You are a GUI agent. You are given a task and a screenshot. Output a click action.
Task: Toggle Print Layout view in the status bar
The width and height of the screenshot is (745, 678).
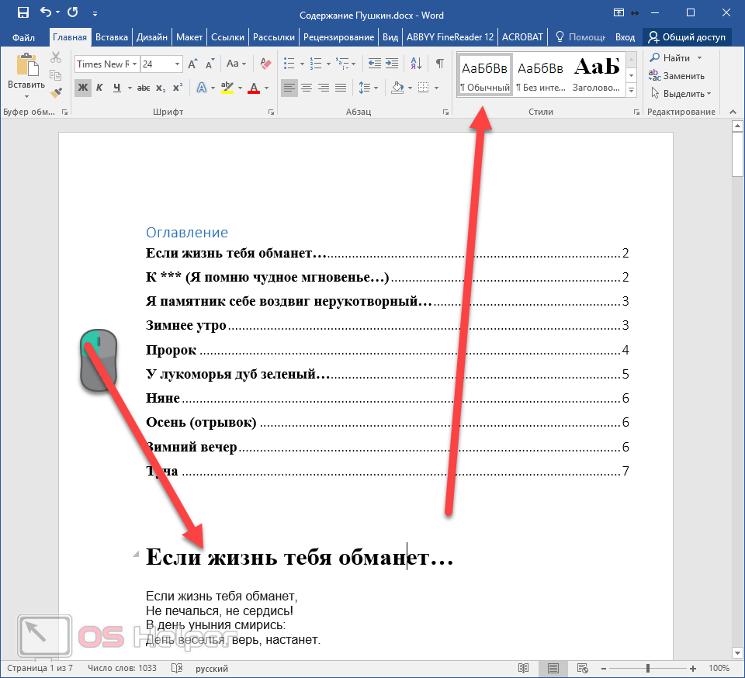[553, 668]
